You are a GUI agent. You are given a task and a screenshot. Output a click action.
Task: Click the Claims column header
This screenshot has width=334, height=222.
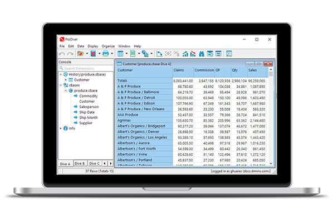click(x=183, y=72)
